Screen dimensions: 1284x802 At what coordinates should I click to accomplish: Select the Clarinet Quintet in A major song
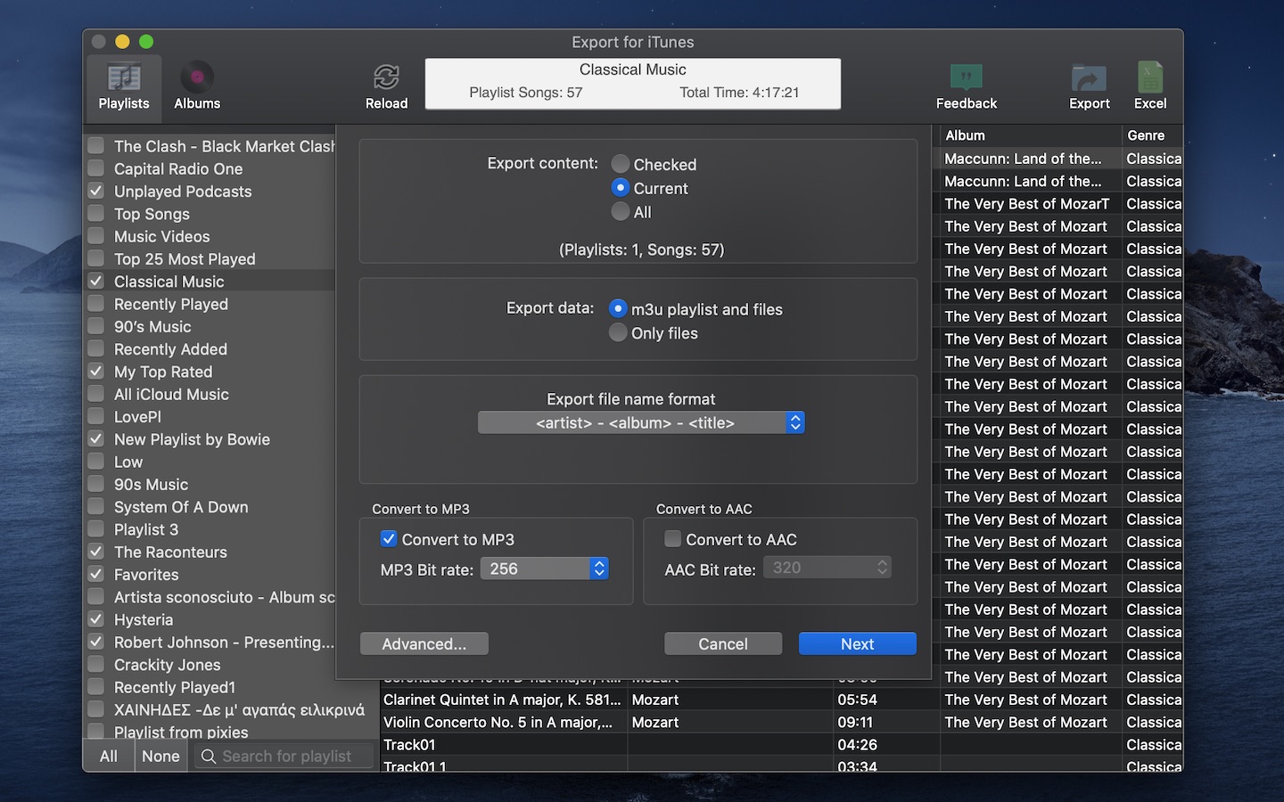pos(503,700)
